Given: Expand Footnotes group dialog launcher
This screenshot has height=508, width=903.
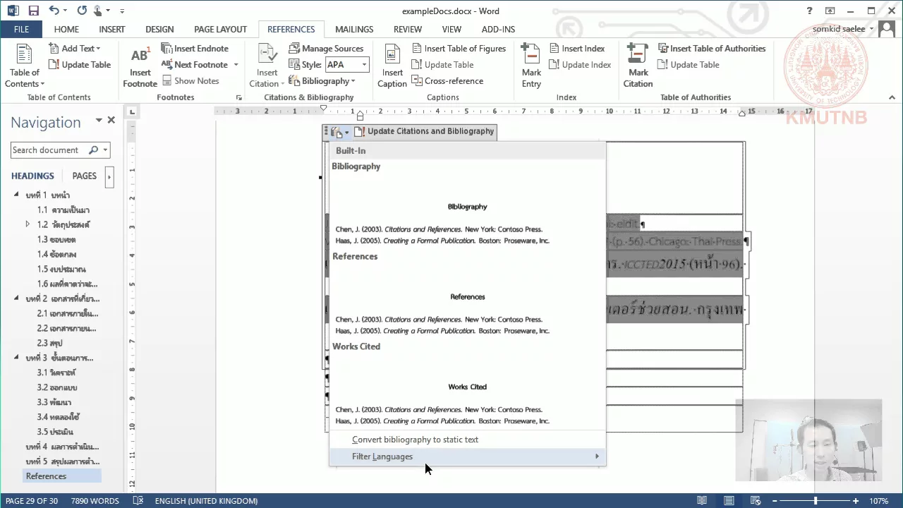Looking at the screenshot, I should [238, 97].
